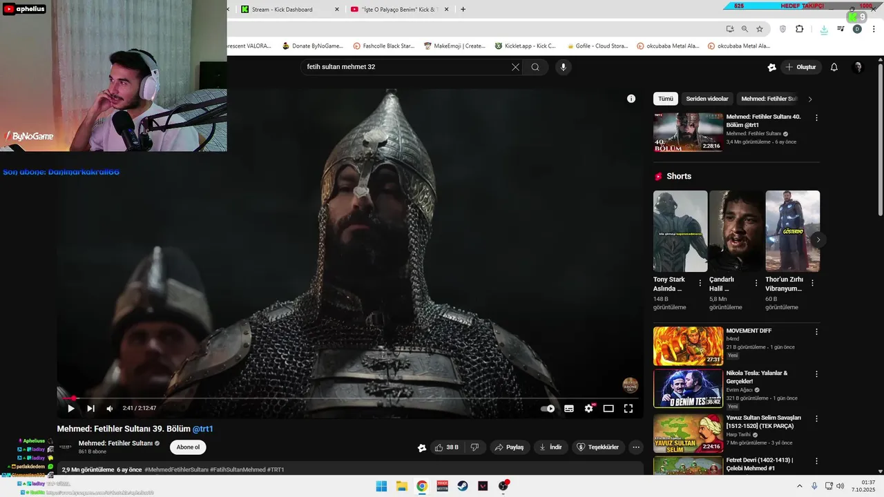
Task: Open Chrome three-dot menu
Action: (x=874, y=29)
